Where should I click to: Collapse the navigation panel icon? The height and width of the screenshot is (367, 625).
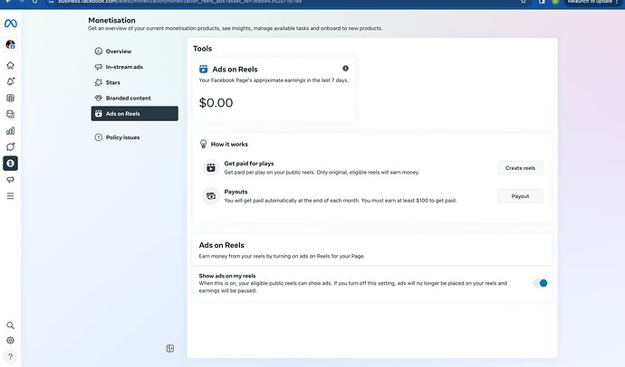[169, 349]
